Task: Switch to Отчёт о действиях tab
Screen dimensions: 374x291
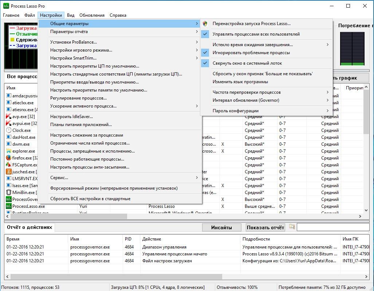Action: tap(29, 227)
